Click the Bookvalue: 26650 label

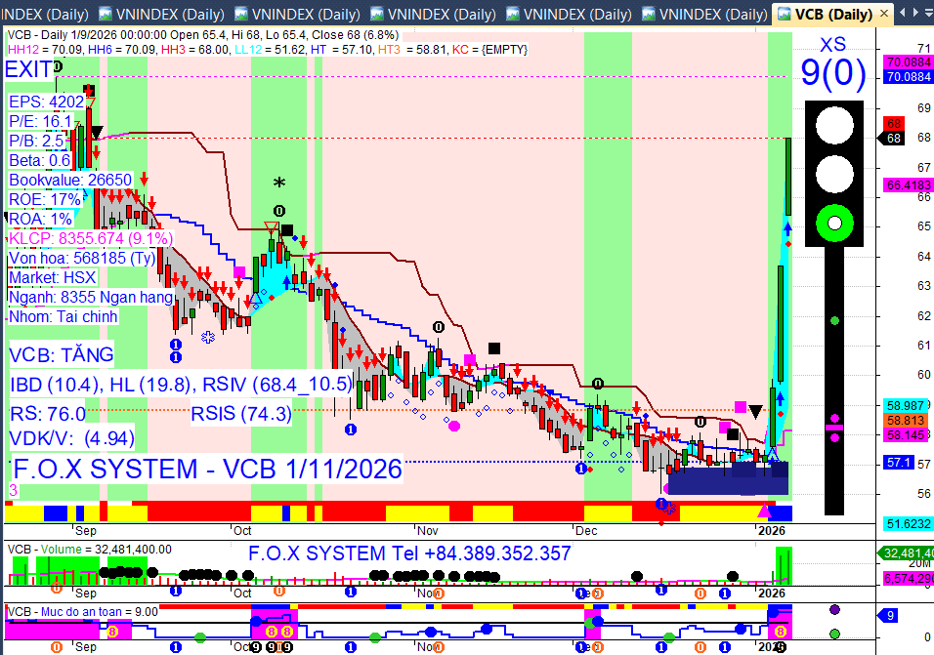(70, 181)
